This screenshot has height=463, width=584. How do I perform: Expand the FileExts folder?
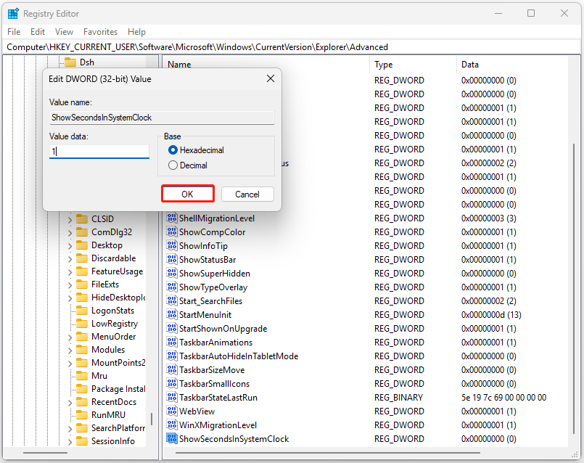69,284
